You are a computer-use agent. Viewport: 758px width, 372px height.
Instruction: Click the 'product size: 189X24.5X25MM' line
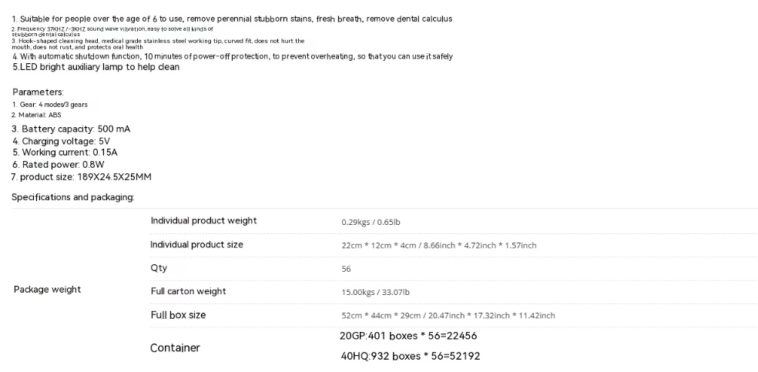point(81,177)
